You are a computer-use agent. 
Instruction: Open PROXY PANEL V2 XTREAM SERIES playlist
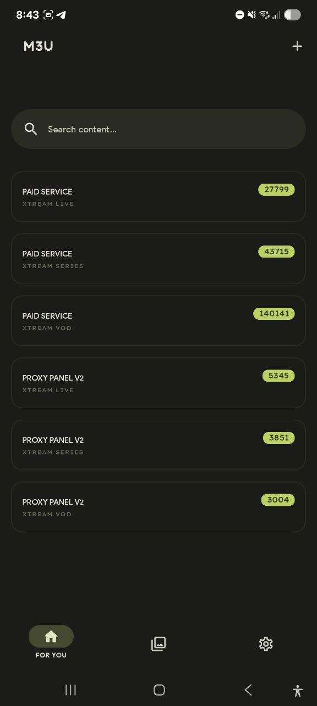pos(158,445)
